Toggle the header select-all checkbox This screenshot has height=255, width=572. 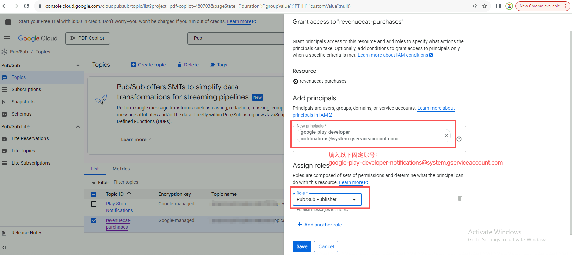[94, 194]
